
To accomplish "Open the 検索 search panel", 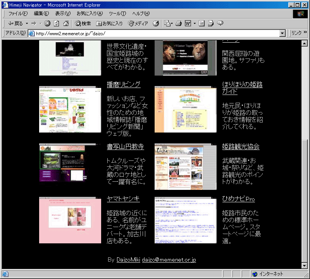I will [83, 24].
